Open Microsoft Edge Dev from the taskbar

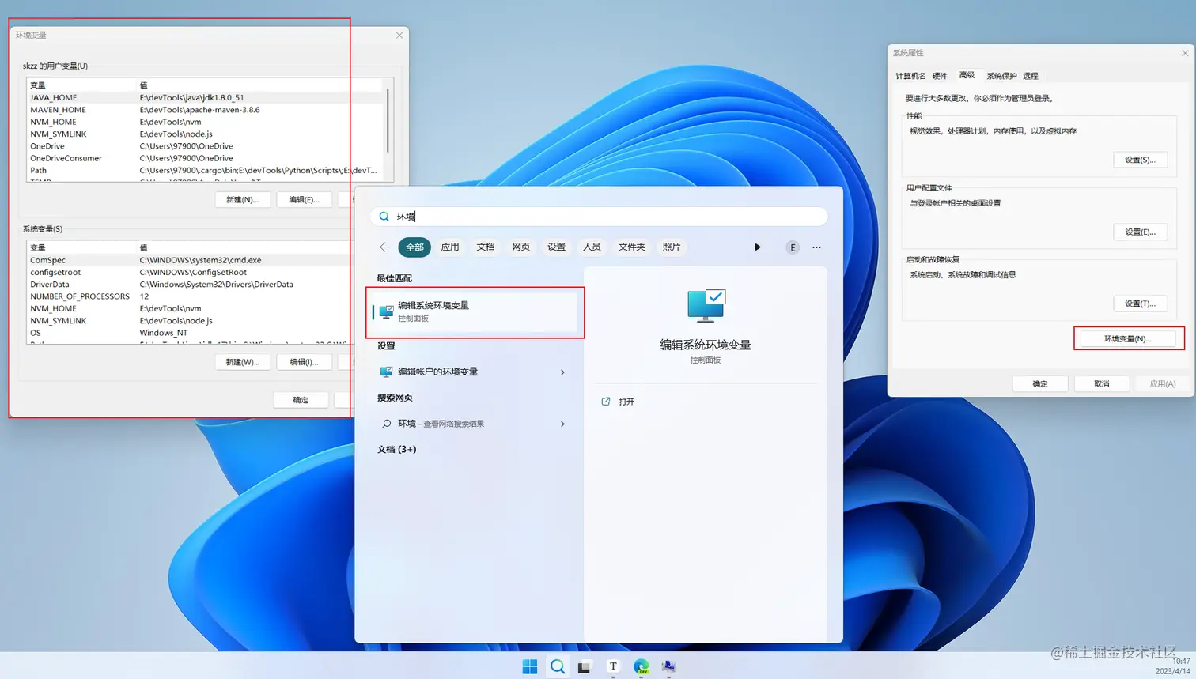[x=642, y=667]
